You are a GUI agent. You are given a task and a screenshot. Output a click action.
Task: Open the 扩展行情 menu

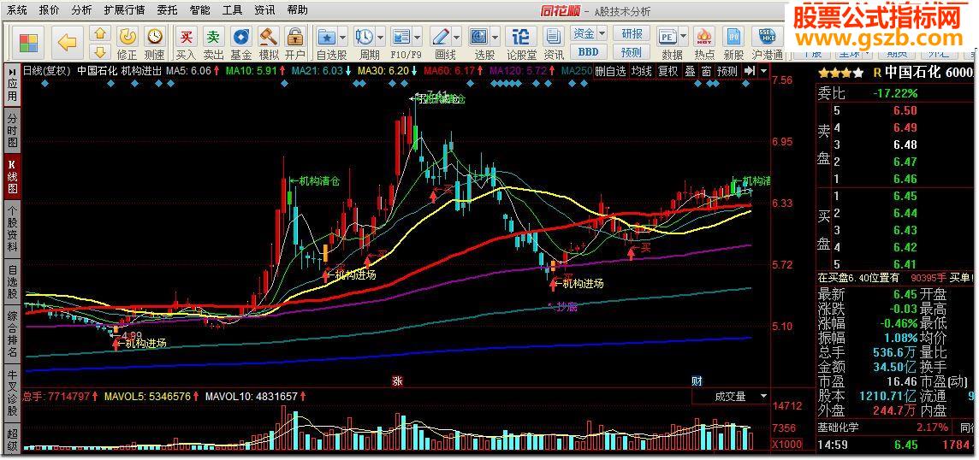pos(124,10)
